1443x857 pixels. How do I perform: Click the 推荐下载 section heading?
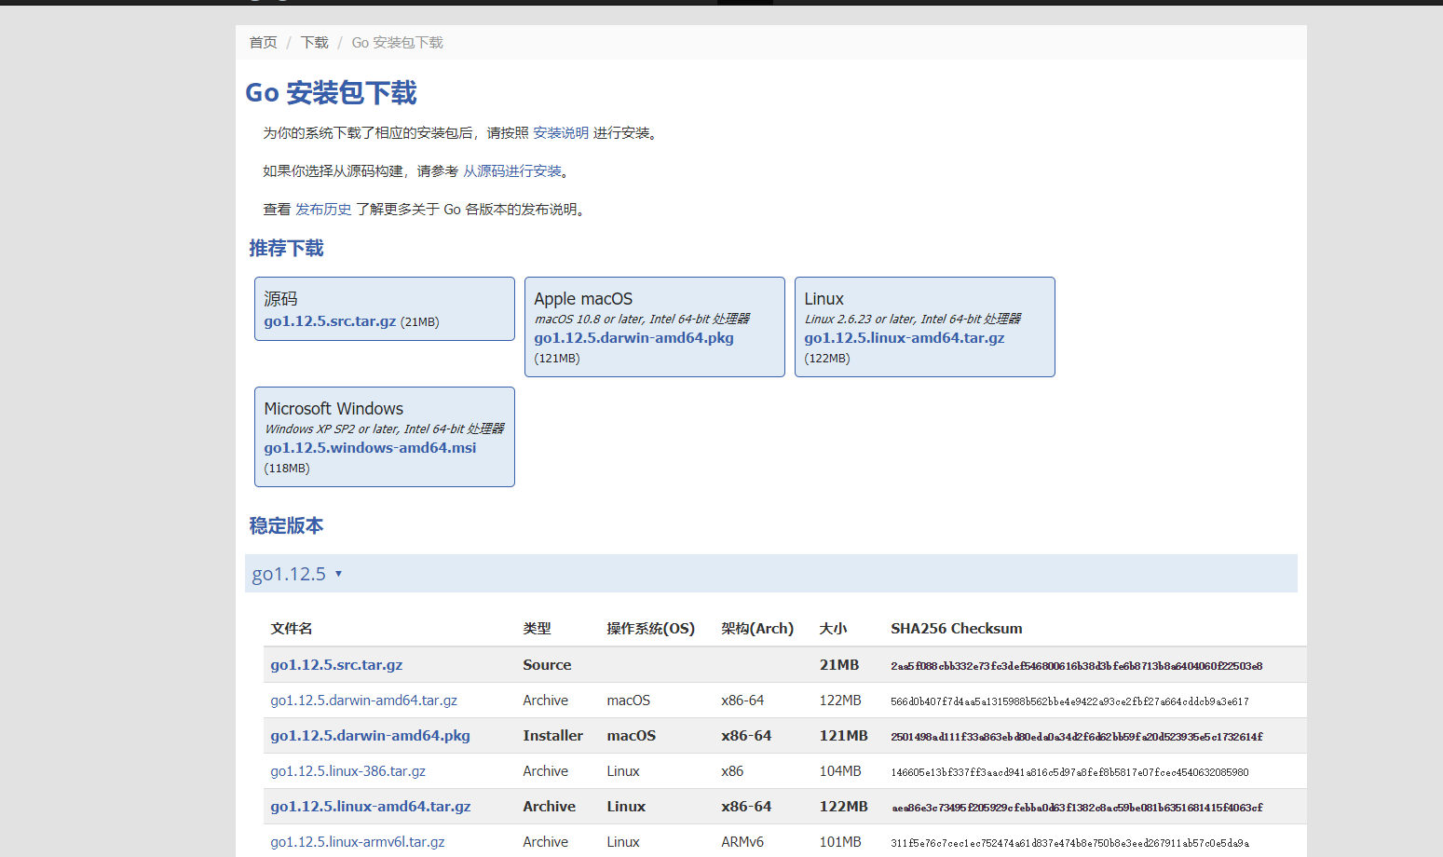[286, 249]
